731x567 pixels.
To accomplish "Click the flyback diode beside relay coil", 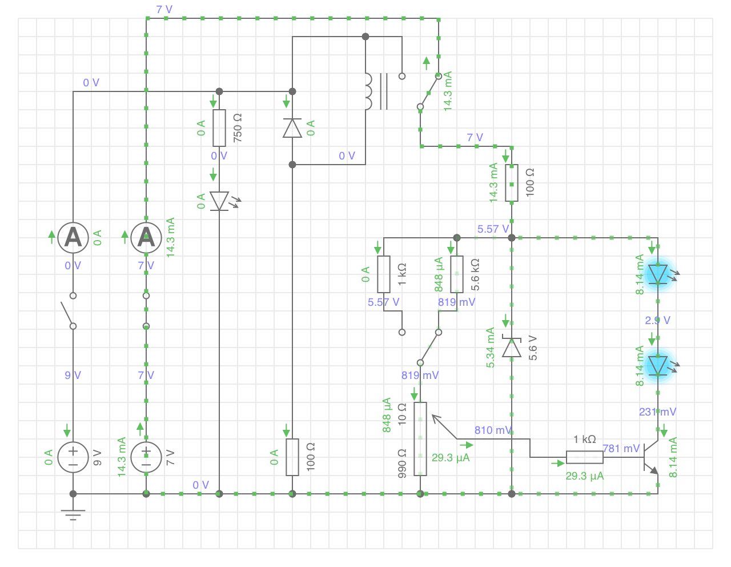I will 292,128.
